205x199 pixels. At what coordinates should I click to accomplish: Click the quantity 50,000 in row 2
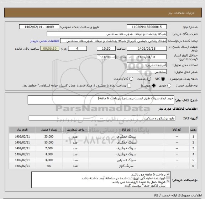pos(49,143)
